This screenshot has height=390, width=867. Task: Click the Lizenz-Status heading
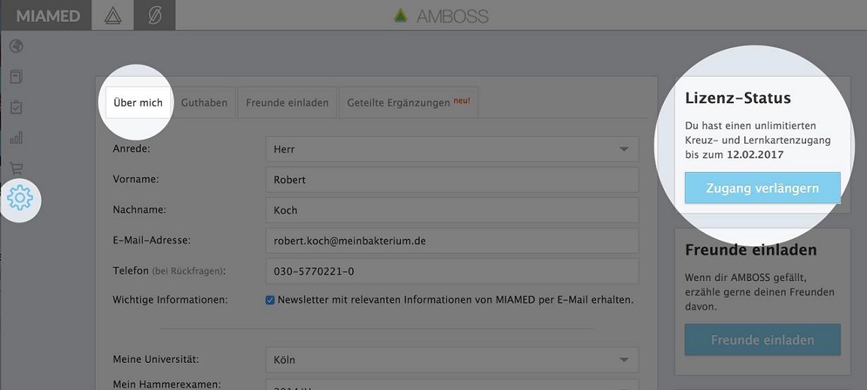(x=738, y=98)
